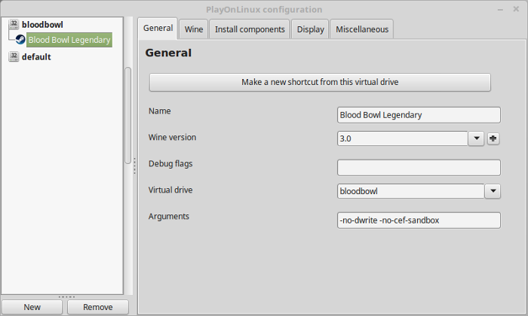The width and height of the screenshot is (528, 316).
Task: Click the 32-bit drive icon next to bloodbowl
Action: (x=14, y=24)
